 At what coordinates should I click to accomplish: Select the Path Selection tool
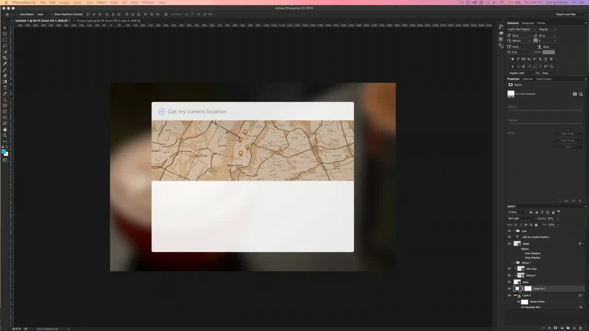5,99
